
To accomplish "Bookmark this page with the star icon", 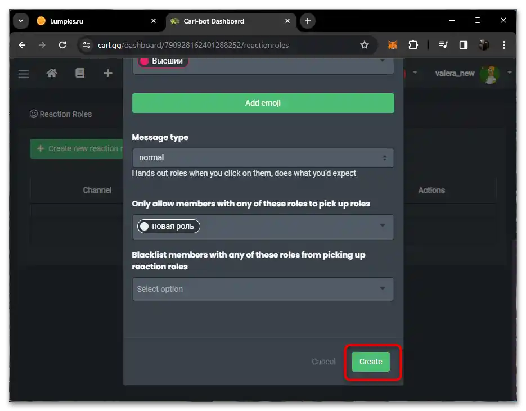I will click(x=365, y=45).
